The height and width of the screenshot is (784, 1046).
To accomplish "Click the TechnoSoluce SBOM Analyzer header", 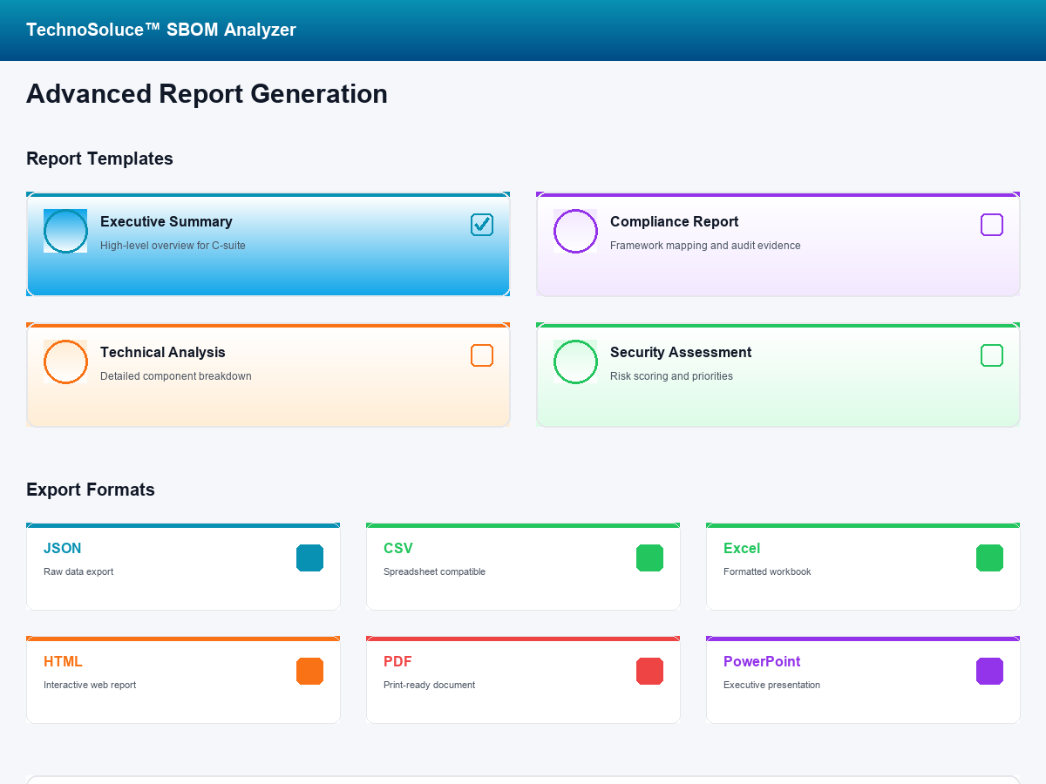I will click(x=160, y=30).
